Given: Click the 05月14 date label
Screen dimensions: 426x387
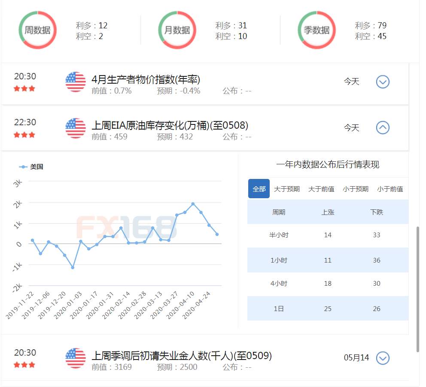Looking at the screenshot, I should (x=356, y=358).
